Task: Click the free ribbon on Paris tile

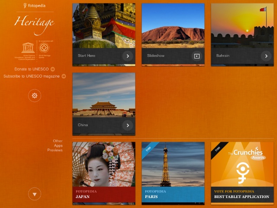Action: pos(149,149)
